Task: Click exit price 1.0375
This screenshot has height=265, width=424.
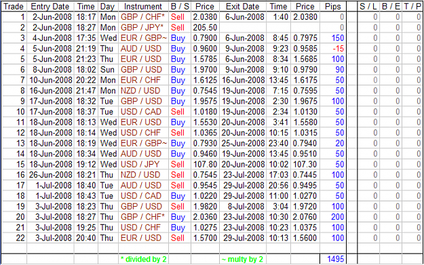Action: click(305, 228)
